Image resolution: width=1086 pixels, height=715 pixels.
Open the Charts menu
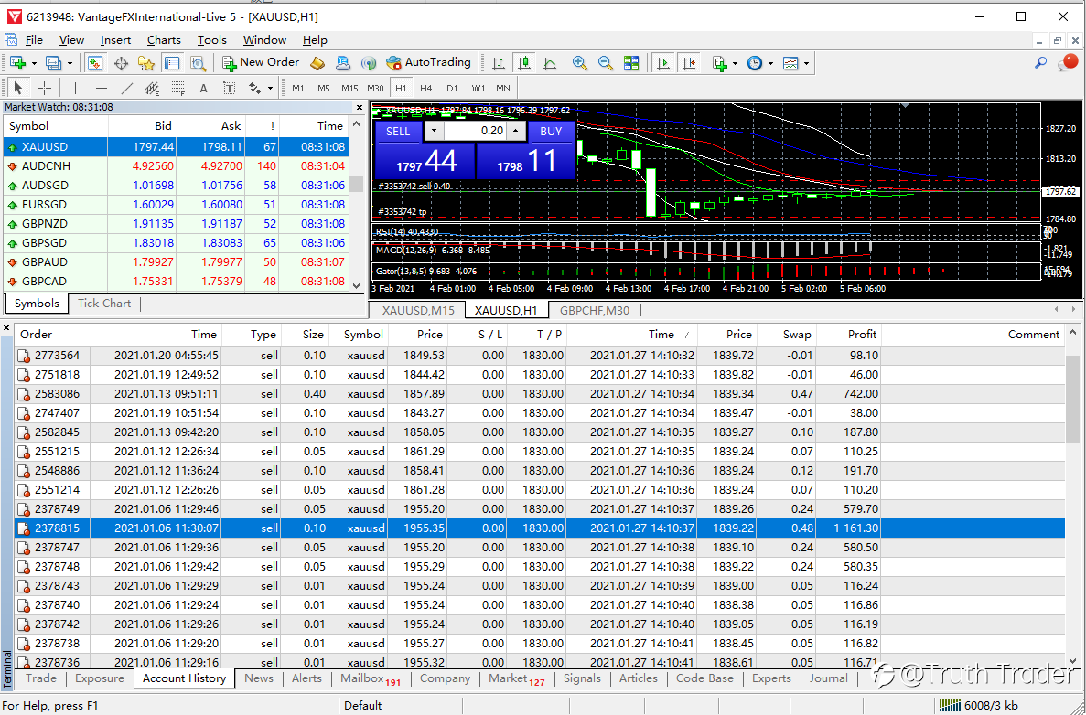pyautogui.click(x=164, y=40)
